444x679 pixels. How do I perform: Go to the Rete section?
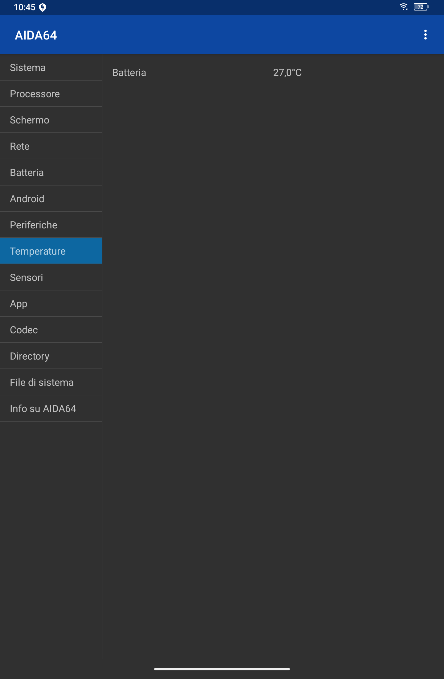click(51, 146)
